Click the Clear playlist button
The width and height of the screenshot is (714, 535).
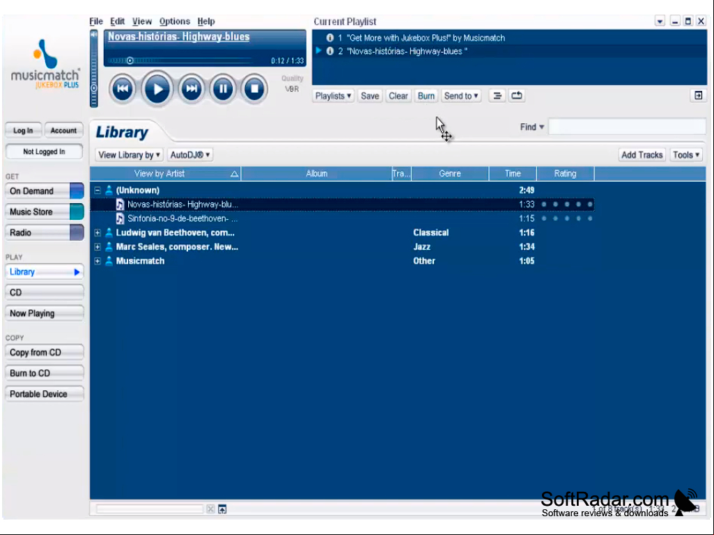[x=398, y=96]
